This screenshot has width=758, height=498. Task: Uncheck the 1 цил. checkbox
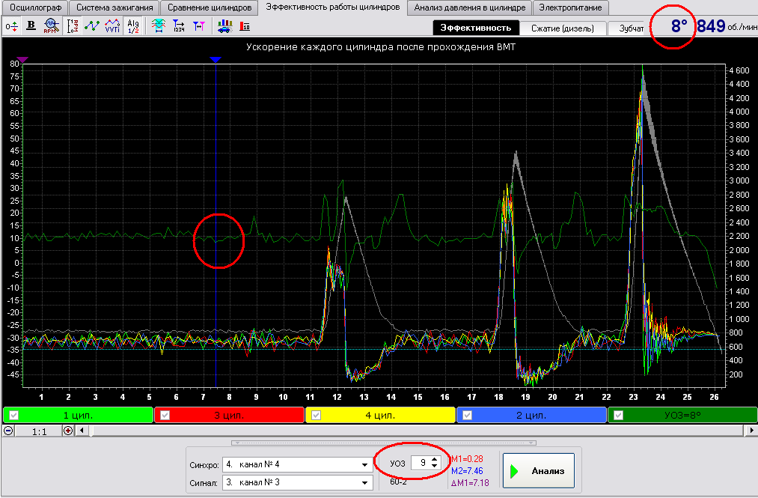pyautogui.click(x=13, y=415)
